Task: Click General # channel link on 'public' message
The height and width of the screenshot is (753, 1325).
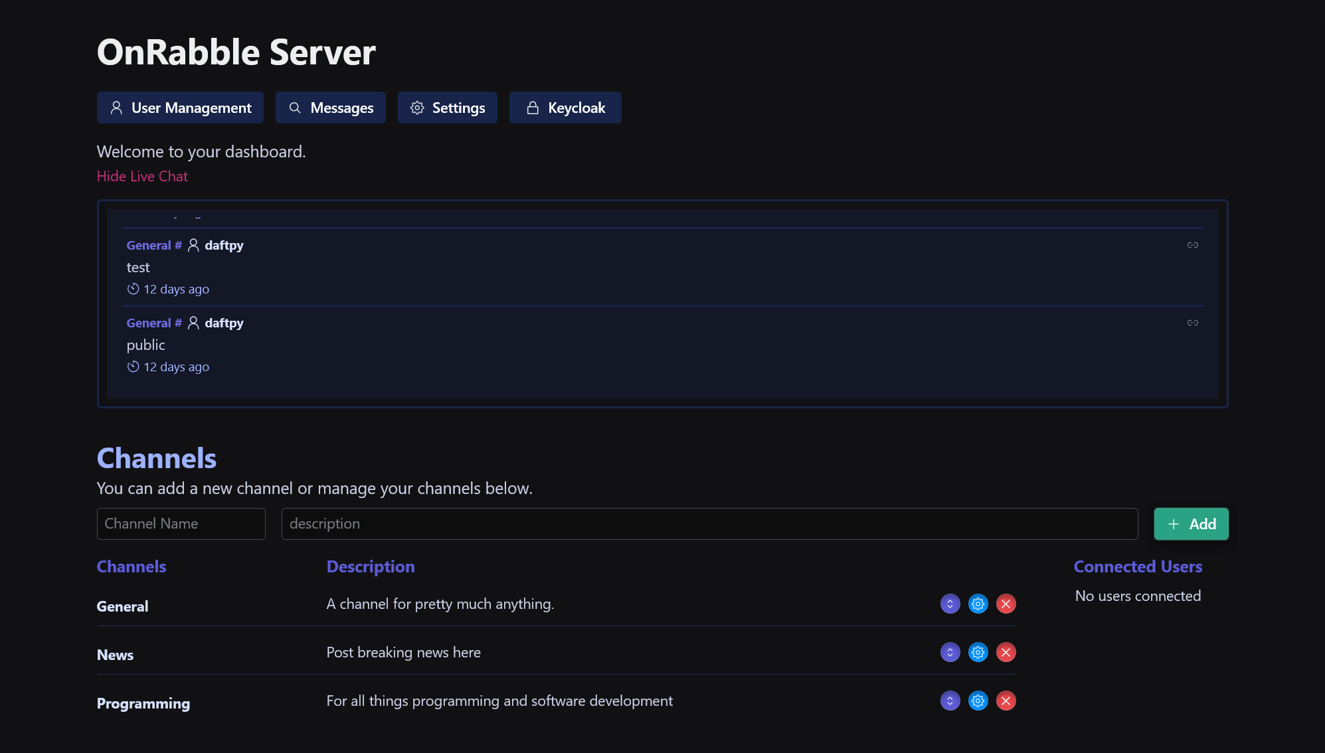Action: pyautogui.click(x=154, y=323)
